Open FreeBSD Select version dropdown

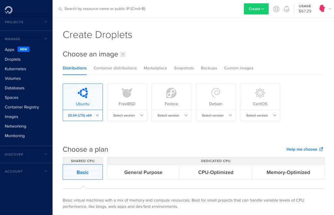click(x=127, y=115)
